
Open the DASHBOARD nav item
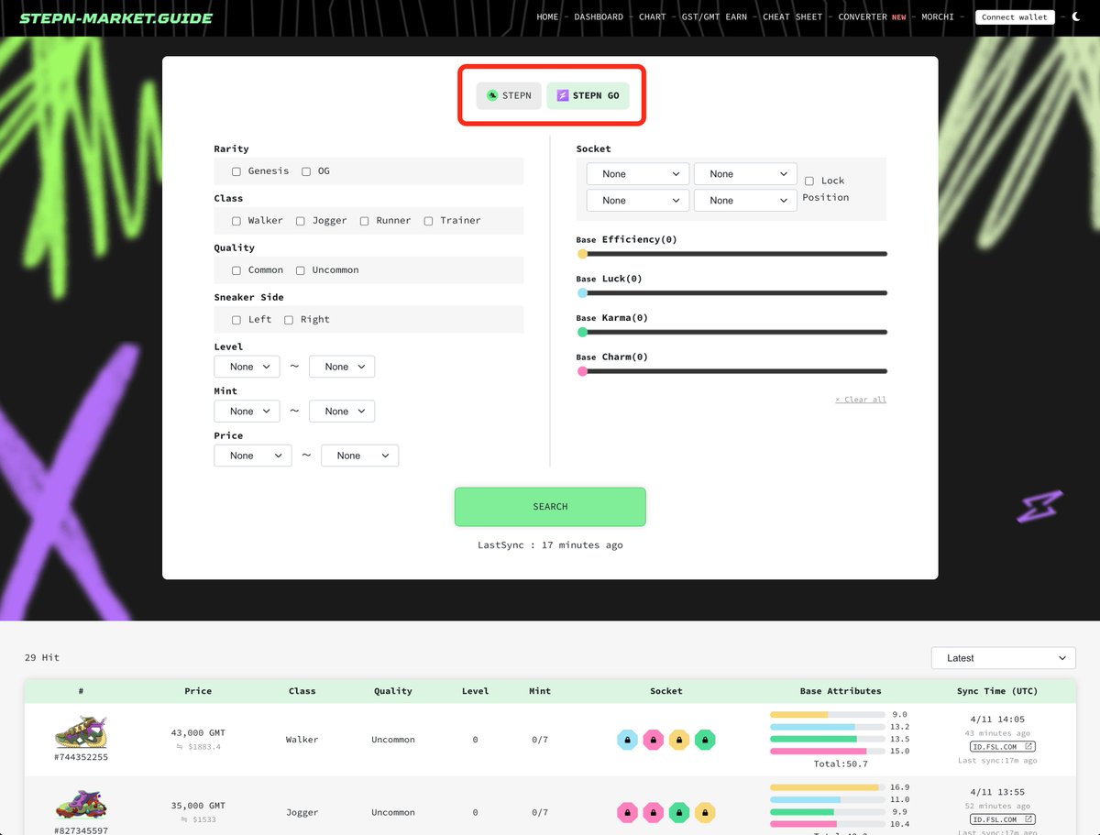(x=599, y=17)
